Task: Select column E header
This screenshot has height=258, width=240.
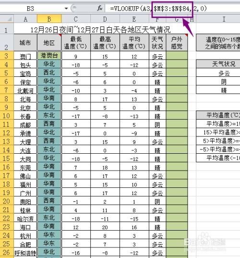Action: pos(134,19)
